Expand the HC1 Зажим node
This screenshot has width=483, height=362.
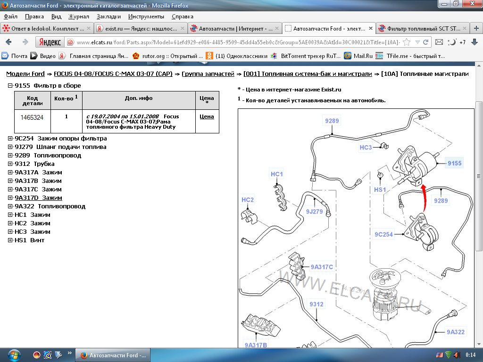(x=10, y=215)
